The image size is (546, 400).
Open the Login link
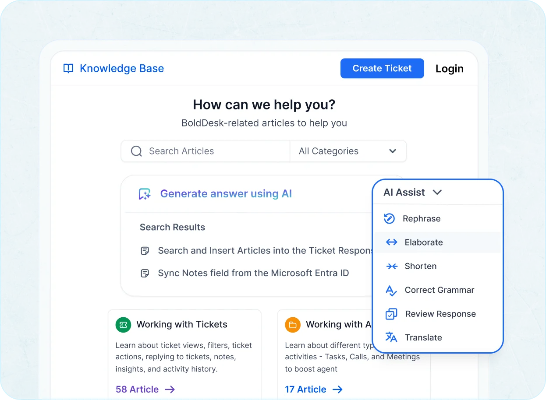(449, 68)
